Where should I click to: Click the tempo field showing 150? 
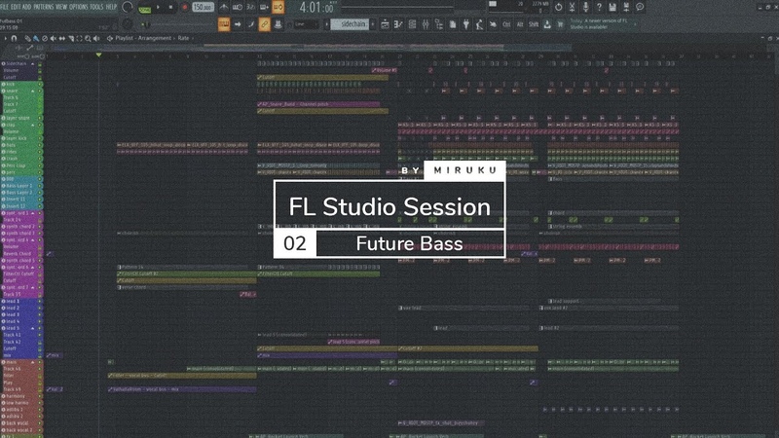[203, 8]
